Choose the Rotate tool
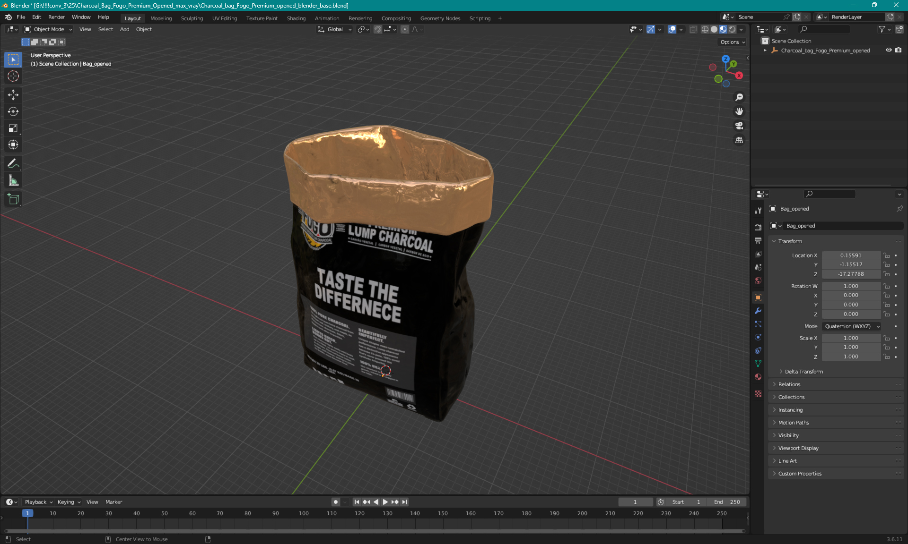This screenshot has height=544, width=908. (x=13, y=111)
